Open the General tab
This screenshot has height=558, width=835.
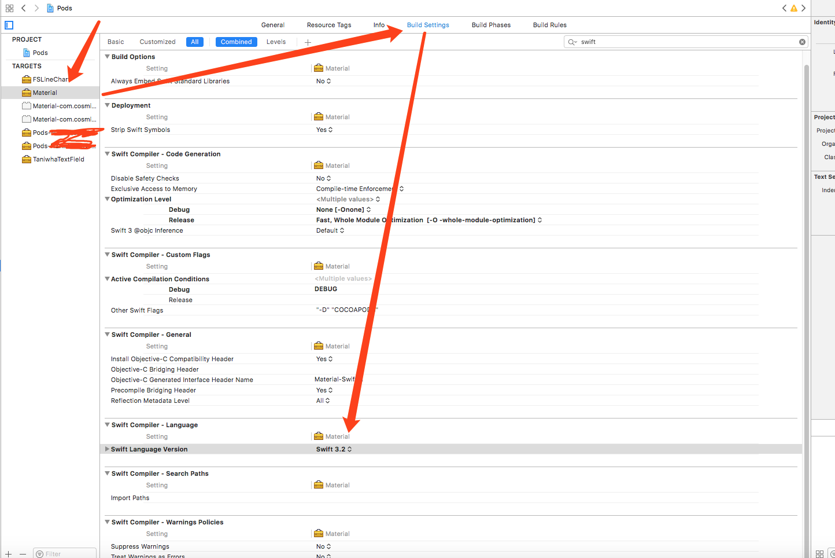pos(273,25)
